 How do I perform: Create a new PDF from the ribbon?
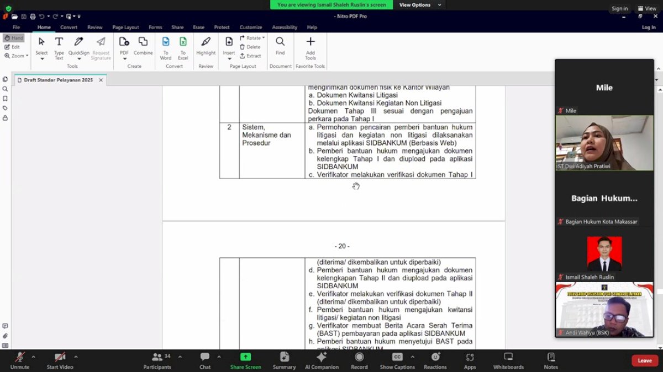pyautogui.click(x=124, y=47)
